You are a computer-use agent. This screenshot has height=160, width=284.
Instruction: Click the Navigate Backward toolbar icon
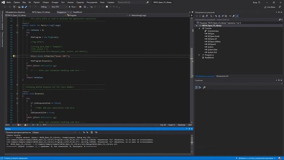click(5, 7)
